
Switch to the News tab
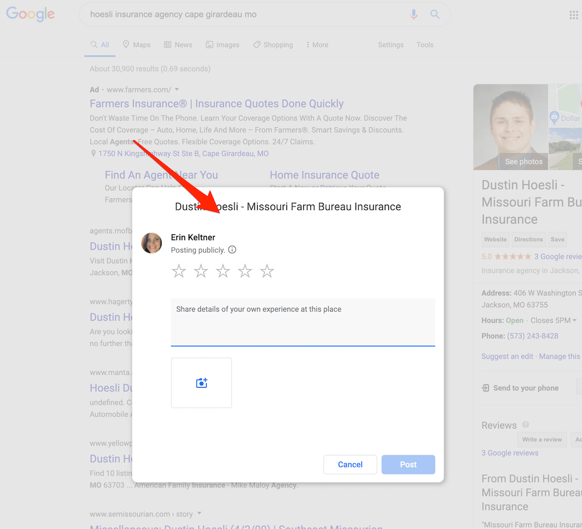[x=178, y=45]
